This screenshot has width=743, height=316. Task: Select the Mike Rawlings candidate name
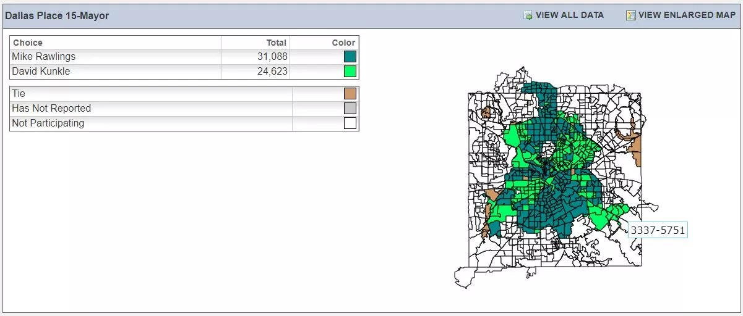tap(43, 57)
